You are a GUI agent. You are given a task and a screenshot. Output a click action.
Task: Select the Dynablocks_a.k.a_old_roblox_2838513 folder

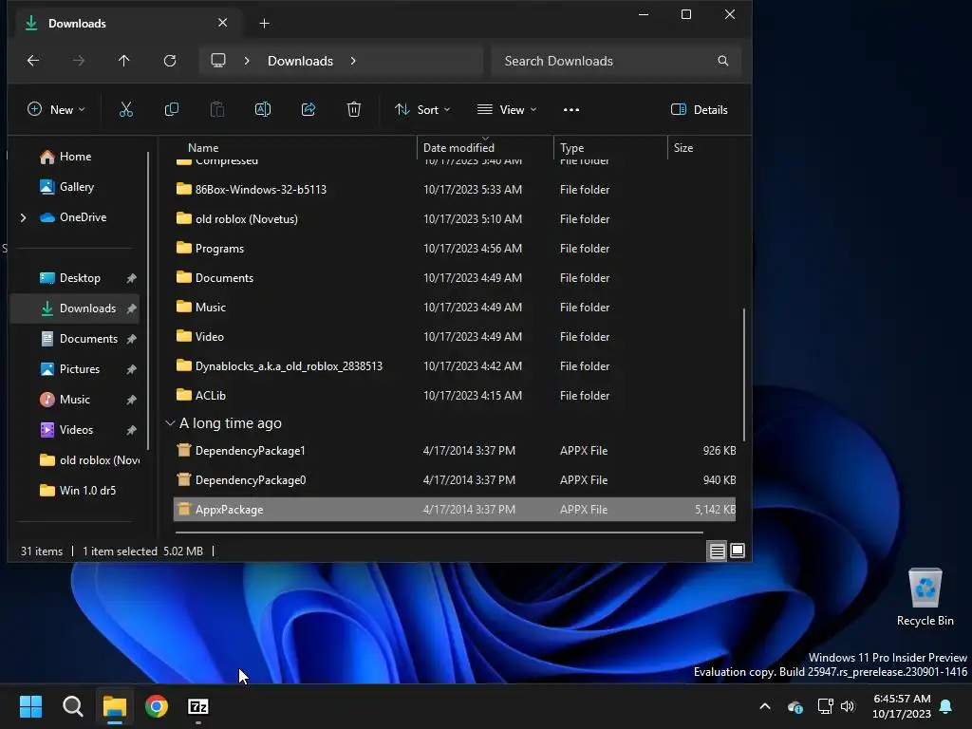pos(455,366)
